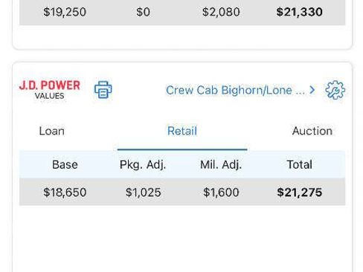This screenshot has width=363, height=272.
Task: Select the $1,025 package adjustment value
Action: click(143, 192)
